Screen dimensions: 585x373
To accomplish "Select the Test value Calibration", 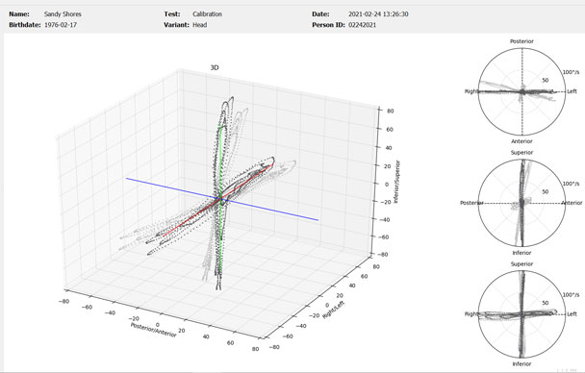I will tap(207, 14).
